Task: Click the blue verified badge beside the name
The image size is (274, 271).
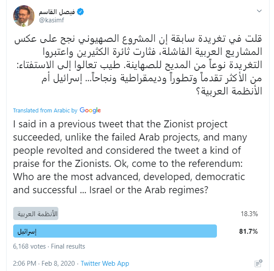Action: [x=80, y=12]
